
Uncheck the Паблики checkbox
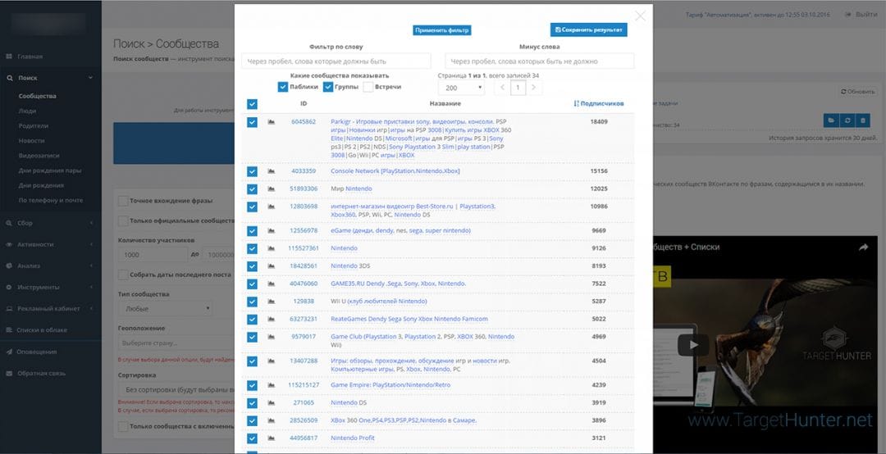pyautogui.click(x=282, y=87)
